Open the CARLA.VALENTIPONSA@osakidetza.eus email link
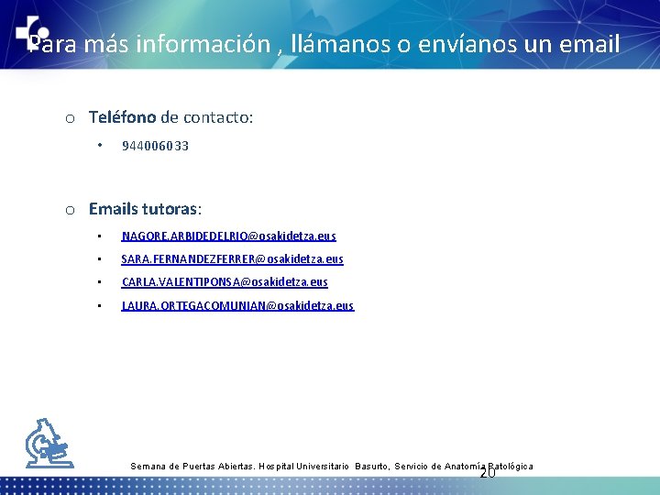 225,282
